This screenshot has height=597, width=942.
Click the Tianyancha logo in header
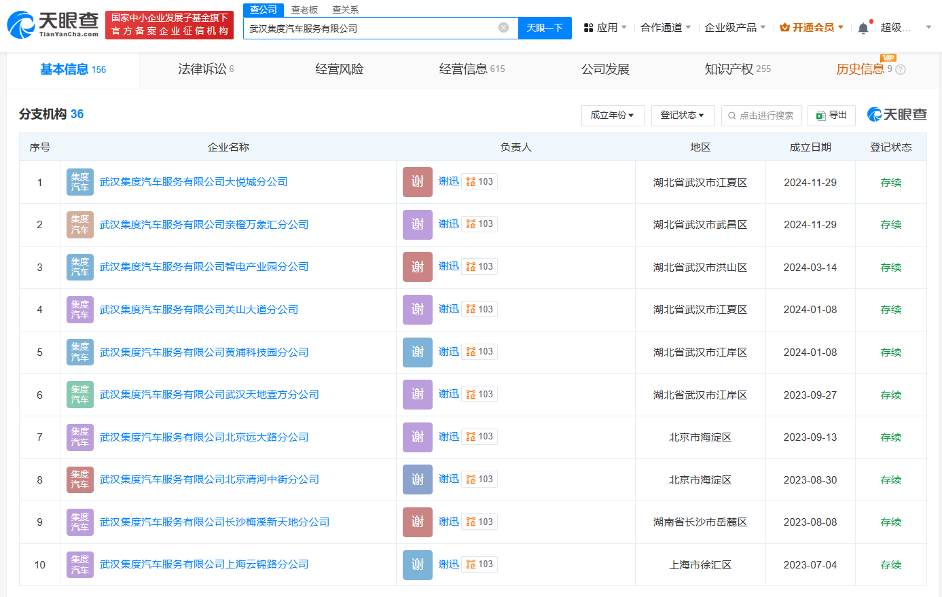[53, 25]
